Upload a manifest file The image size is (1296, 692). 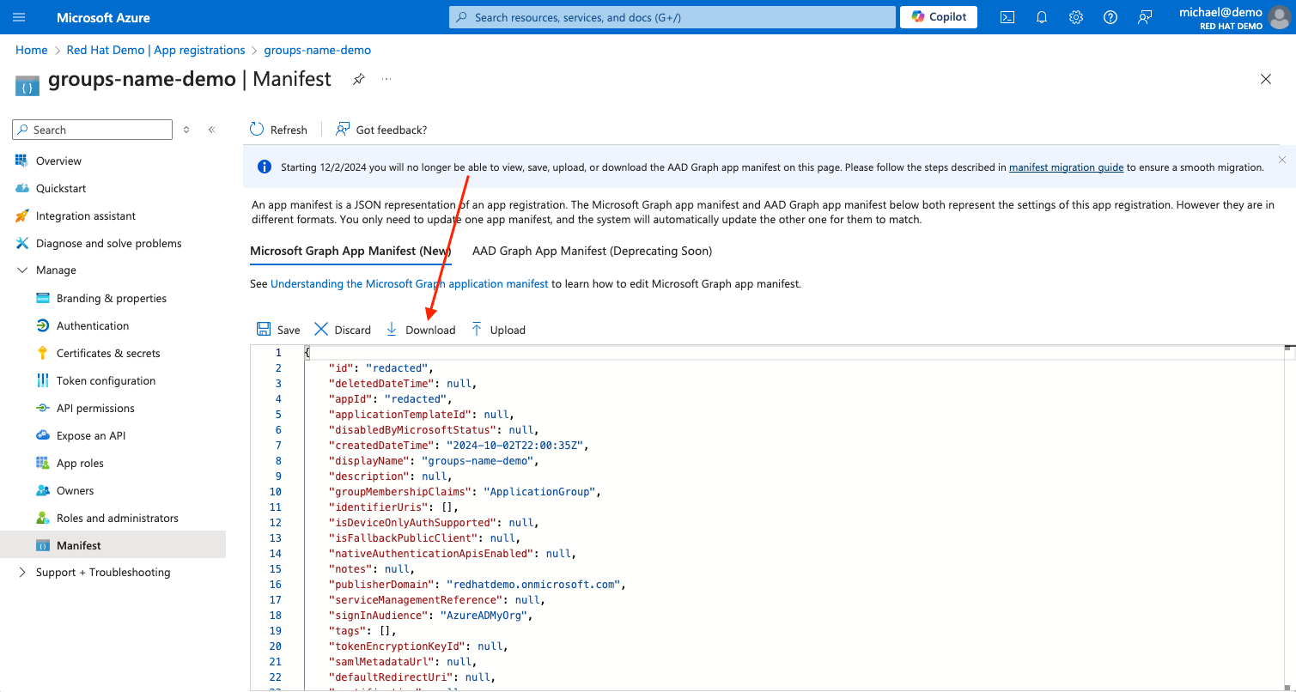click(x=498, y=329)
